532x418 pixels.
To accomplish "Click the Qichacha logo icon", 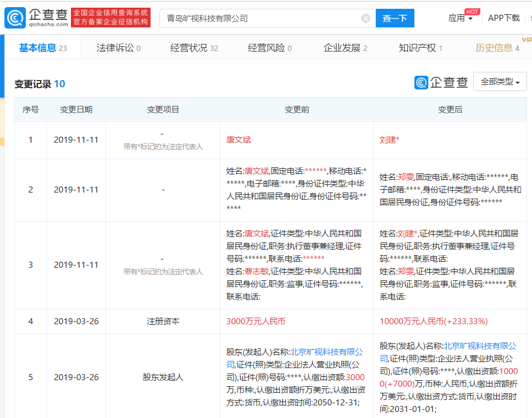I will click(15, 18).
